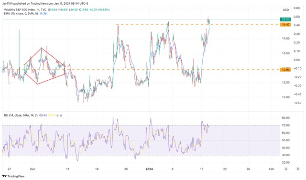Open the USD currency selector
The height and width of the screenshot is (180, 306).
click(x=286, y=10)
